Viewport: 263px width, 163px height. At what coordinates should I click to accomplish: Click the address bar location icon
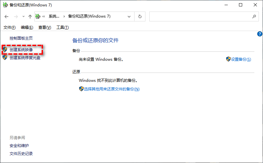(x=38, y=17)
